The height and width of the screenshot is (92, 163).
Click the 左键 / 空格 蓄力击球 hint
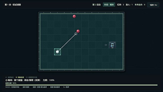pyautogui.click(x=40, y=87)
